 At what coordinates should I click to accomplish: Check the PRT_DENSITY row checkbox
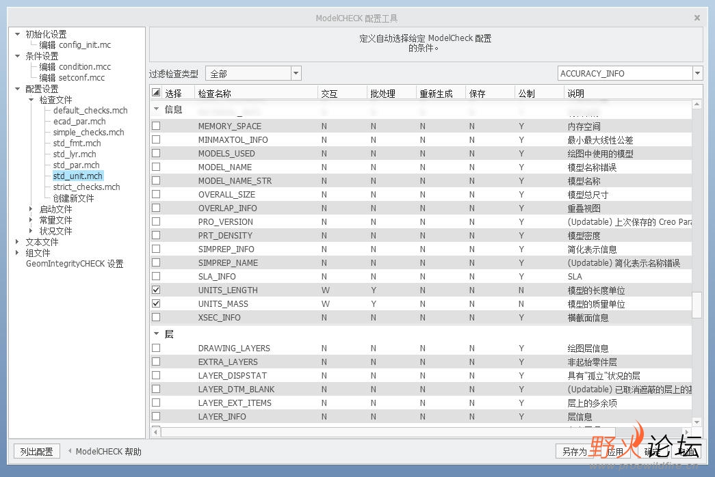(x=156, y=235)
